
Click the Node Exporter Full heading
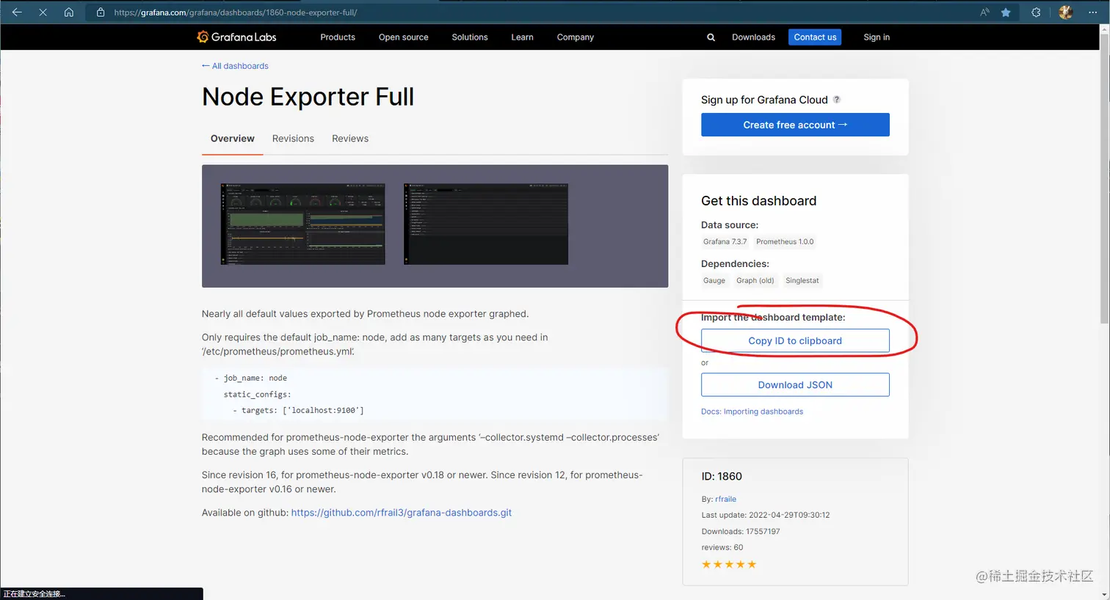click(308, 97)
